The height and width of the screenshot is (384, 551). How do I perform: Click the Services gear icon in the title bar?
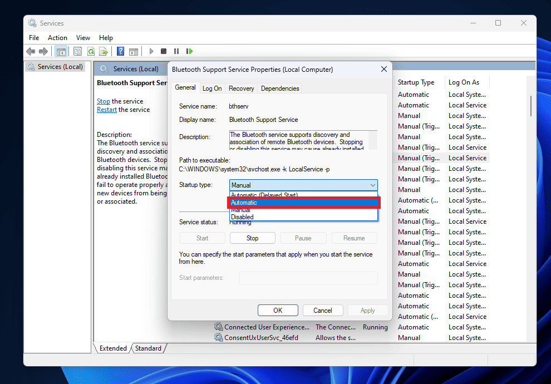pyautogui.click(x=32, y=23)
